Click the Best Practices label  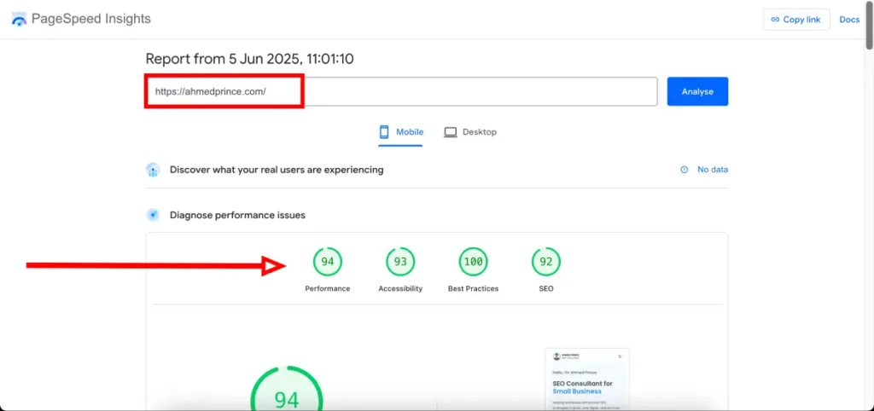tap(473, 288)
